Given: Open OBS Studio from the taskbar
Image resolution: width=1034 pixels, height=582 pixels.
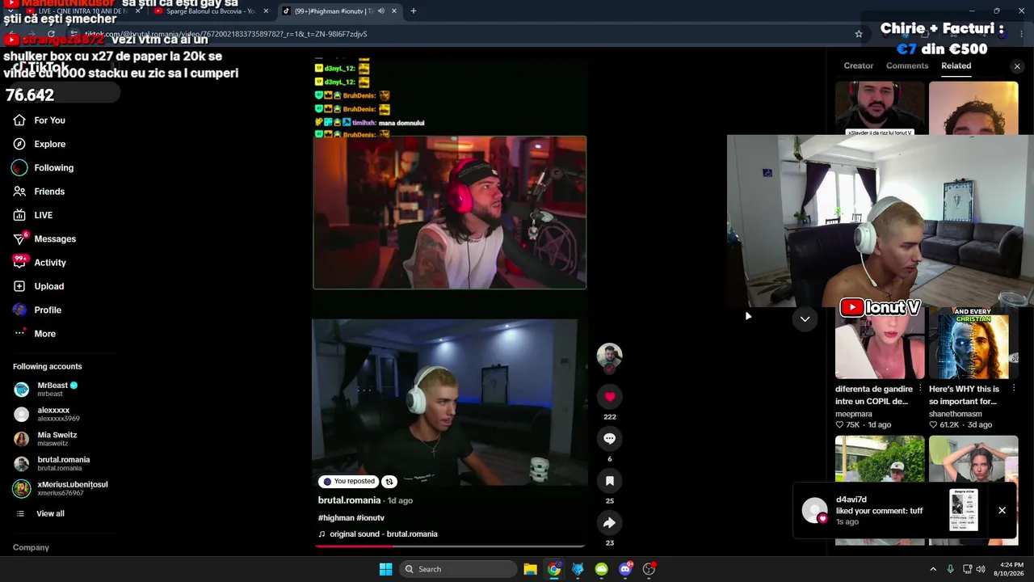Looking at the screenshot, I should 649,569.
